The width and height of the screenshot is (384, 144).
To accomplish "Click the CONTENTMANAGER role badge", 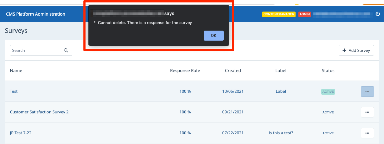I will pyautogui.click(x=279, y=14).
